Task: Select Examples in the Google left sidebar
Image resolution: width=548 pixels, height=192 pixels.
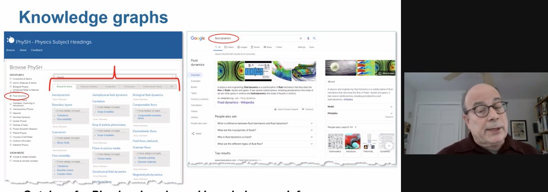Action: point(195,81)
